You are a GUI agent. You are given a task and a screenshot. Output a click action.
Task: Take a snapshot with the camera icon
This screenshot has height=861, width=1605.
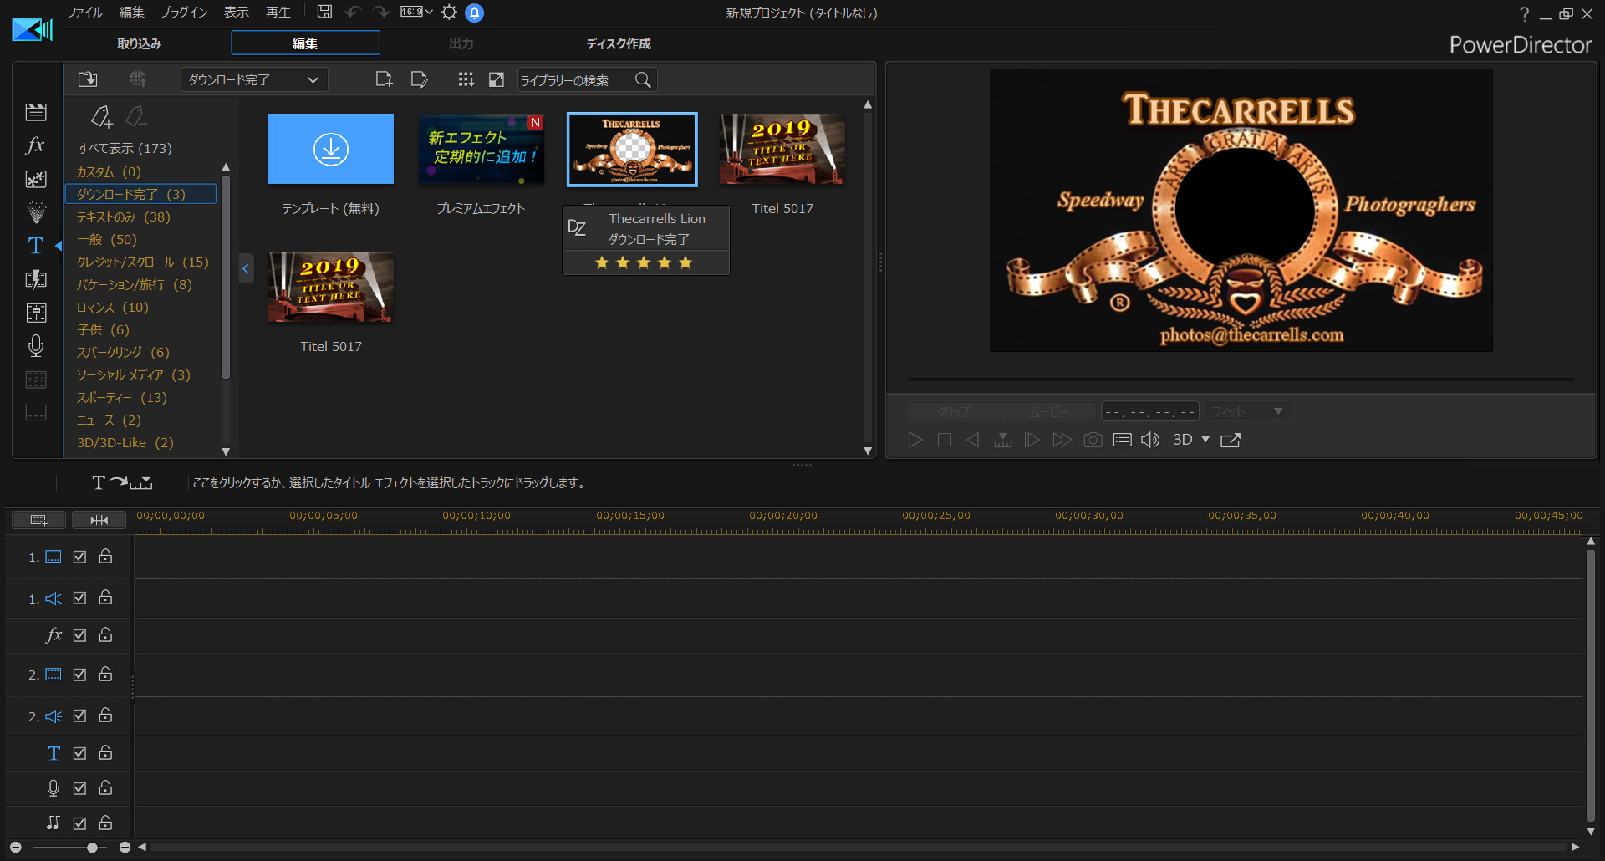click(x=1093, y=440)
